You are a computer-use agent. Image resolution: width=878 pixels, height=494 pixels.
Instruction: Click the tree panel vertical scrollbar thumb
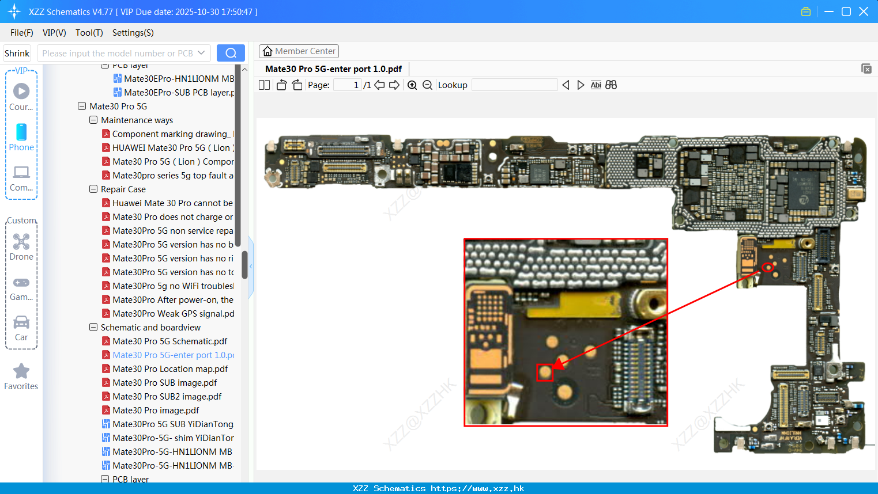[x=244, y=265]
